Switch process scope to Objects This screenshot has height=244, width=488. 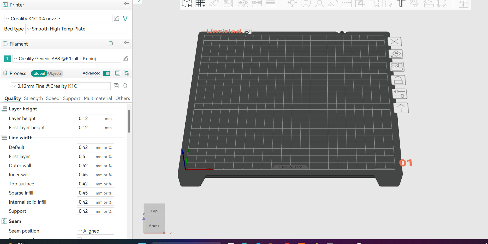[55, 73]
